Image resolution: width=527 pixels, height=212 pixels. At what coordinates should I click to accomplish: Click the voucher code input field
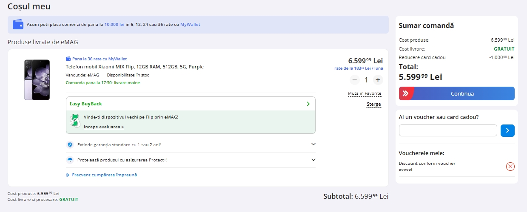tap(448, 130)
